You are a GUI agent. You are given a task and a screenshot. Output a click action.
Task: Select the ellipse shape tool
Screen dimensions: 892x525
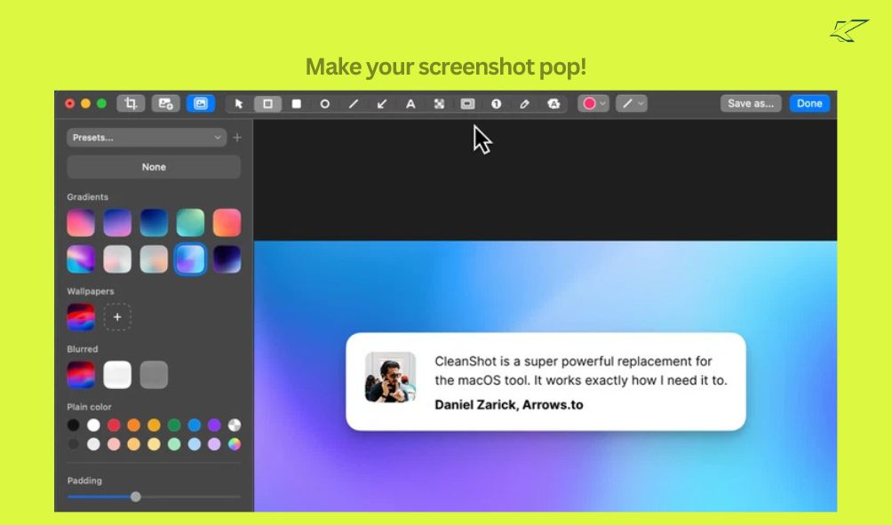pos(325,104)
